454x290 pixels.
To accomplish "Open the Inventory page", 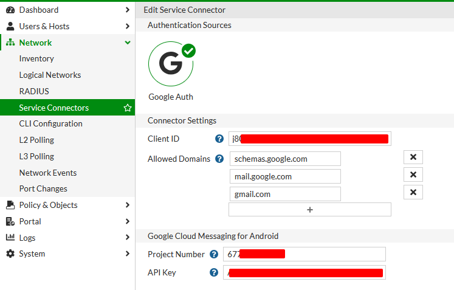I will tap(36, 58).
